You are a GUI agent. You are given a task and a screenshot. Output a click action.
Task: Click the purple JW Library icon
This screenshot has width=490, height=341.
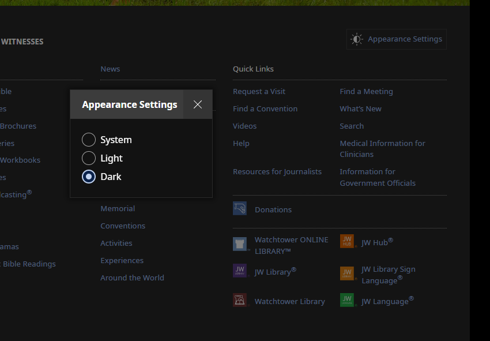tap(240, 271)
